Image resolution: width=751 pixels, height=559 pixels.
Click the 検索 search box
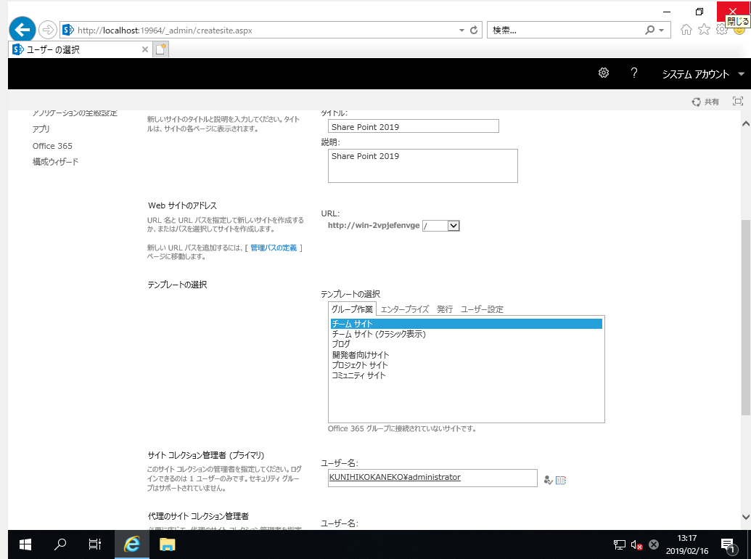point(565,30)
